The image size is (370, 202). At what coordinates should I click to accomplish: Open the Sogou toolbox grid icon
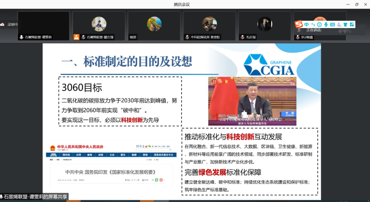353,24
